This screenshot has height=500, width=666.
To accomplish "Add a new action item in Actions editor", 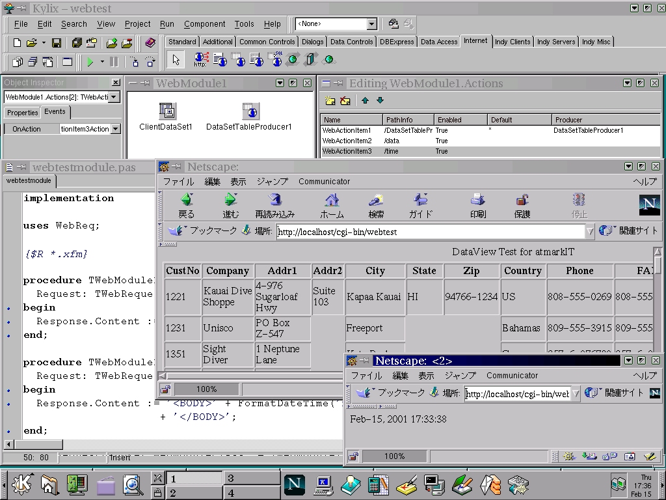I will 330,101.
